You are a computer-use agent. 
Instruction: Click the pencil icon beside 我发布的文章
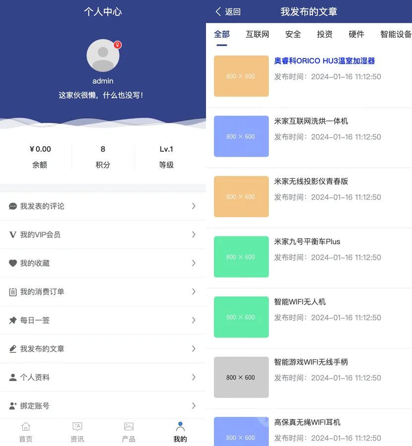(x=13, y=349)
